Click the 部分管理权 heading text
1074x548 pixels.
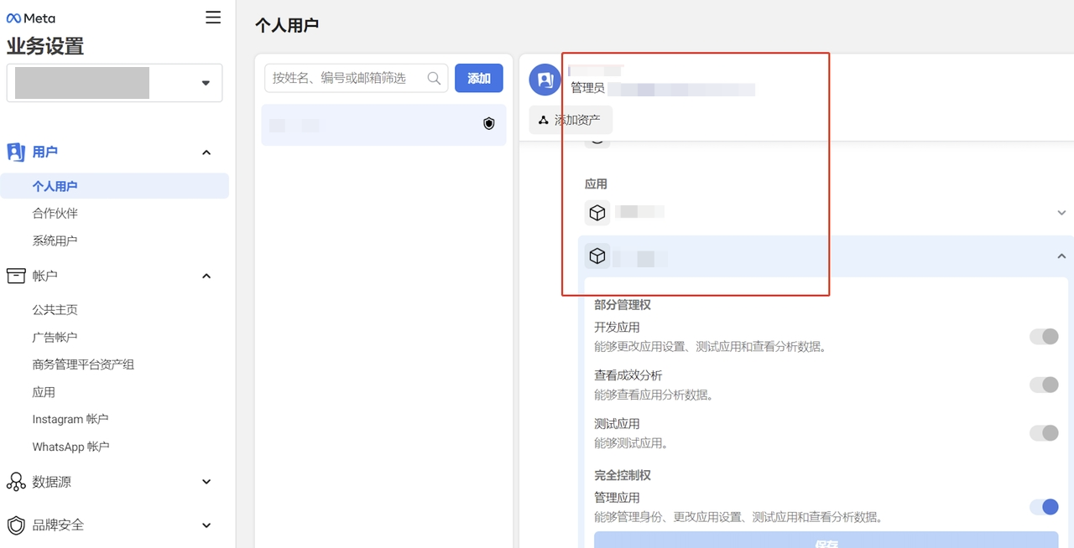tap(623, 305)
